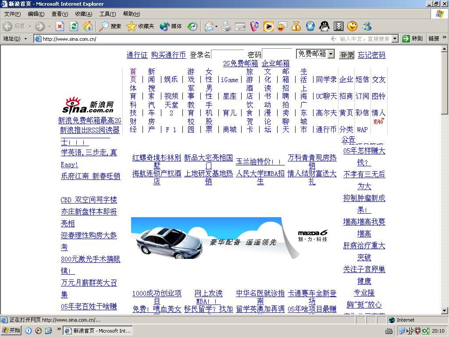Open the 企业邮箱 link
This screenshot has width=449, height=337.
coord(275,63)
